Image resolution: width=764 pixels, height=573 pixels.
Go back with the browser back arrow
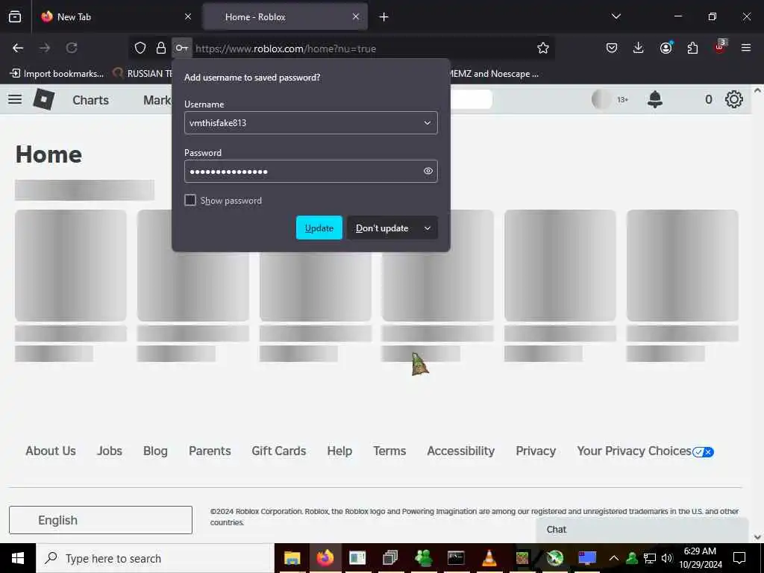[18, 48]
